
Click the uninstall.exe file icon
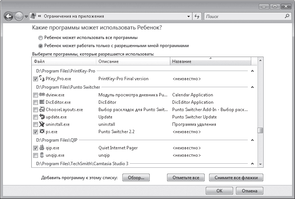pos(42,124)
